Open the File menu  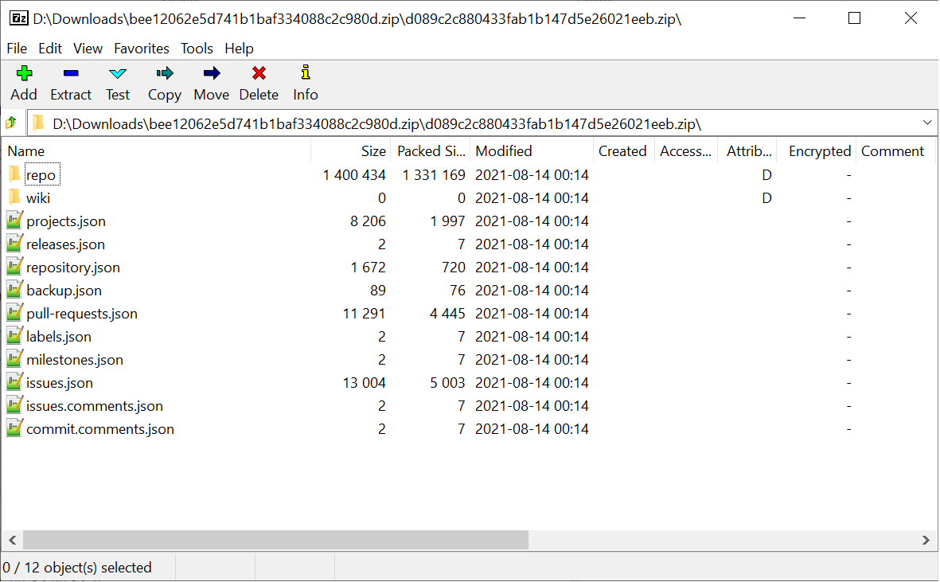pyautogui.click(x=17, y=48)
